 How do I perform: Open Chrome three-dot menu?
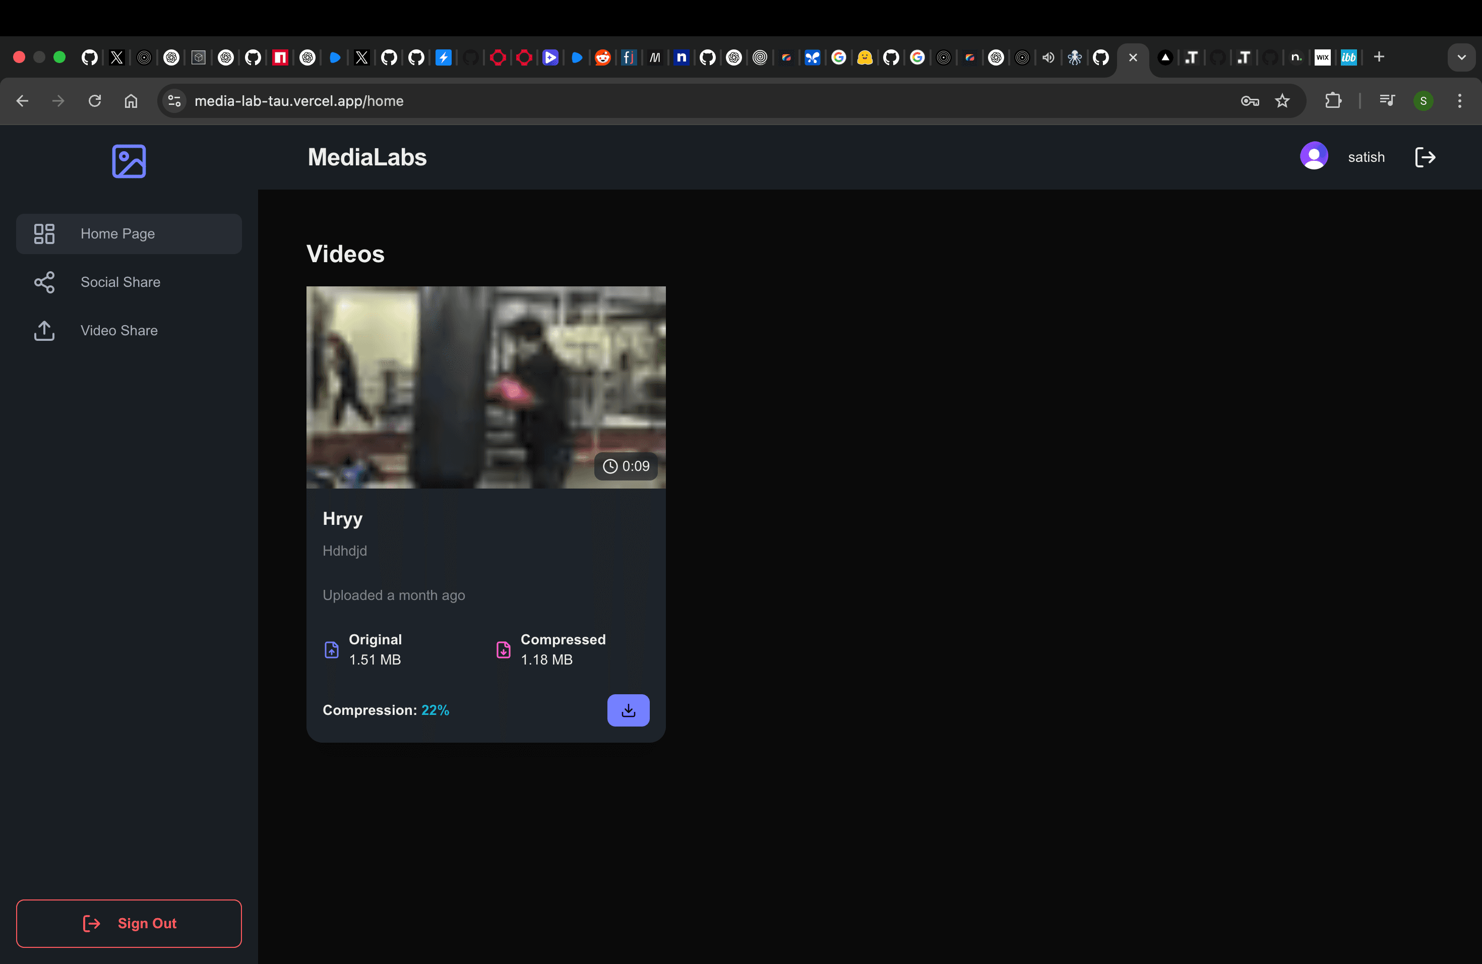click(1459, 101)
